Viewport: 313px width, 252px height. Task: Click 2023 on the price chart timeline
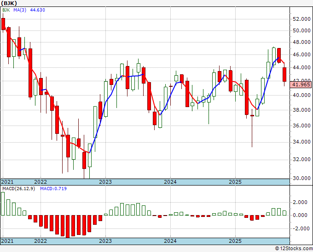click(x=105, y=182)
